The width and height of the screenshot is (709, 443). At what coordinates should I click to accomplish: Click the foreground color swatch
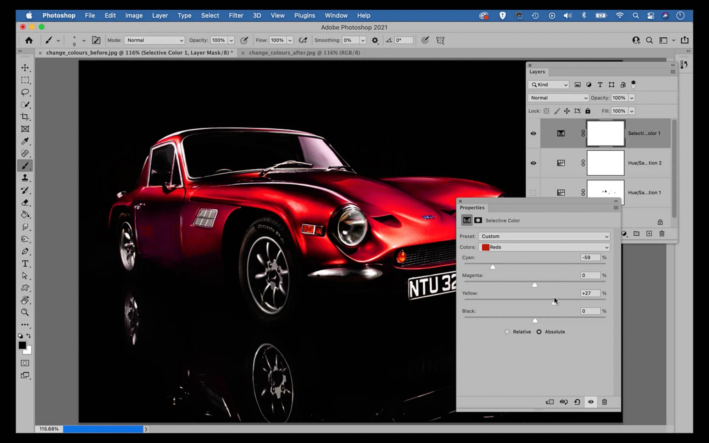22,345
